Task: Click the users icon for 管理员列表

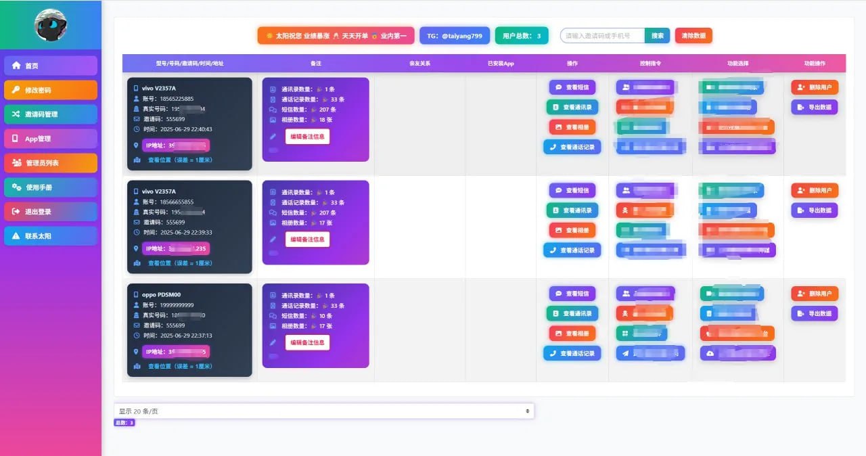Action: (x=16, y=163)
